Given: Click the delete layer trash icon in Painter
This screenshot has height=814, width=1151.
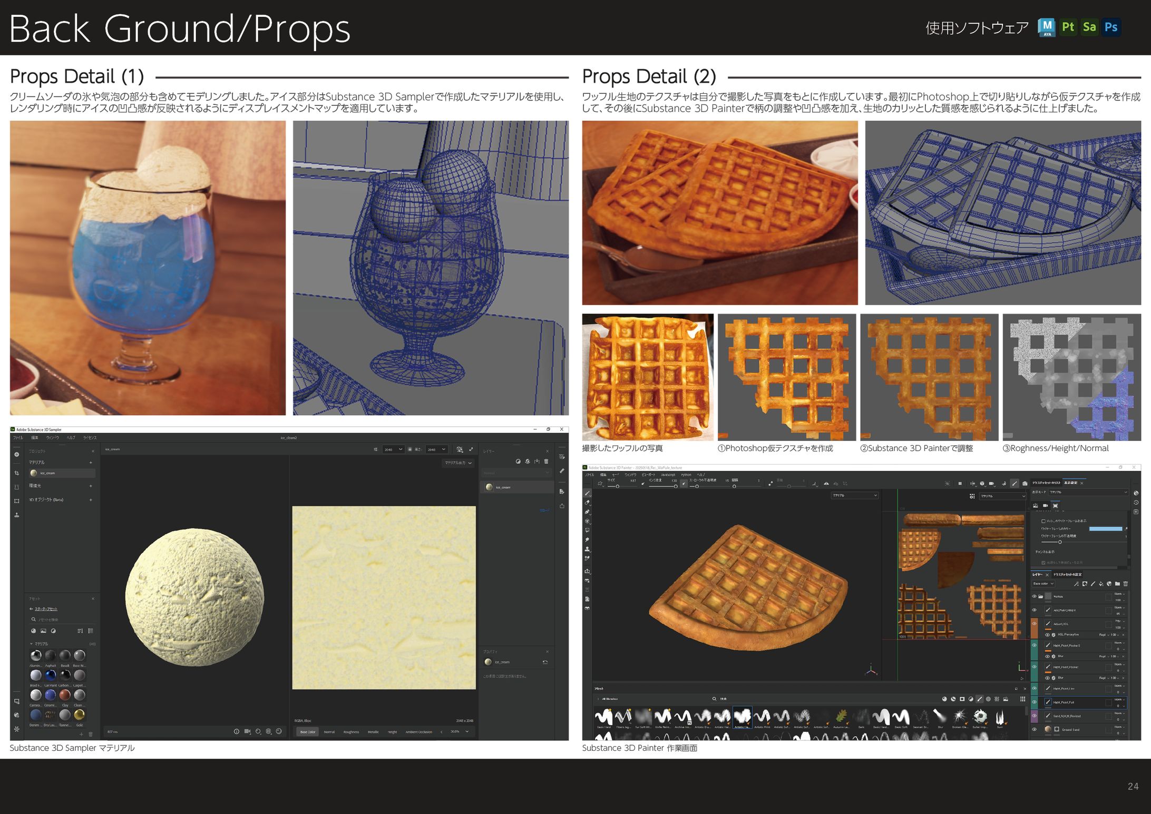Looking at the screenshot, I should pos(1126,584).
